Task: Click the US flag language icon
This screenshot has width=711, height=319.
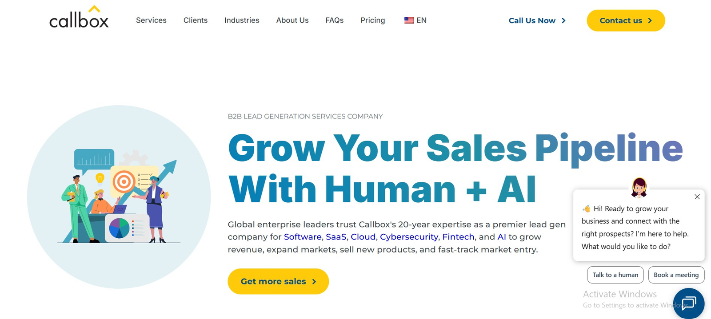Action: (409, 20)
